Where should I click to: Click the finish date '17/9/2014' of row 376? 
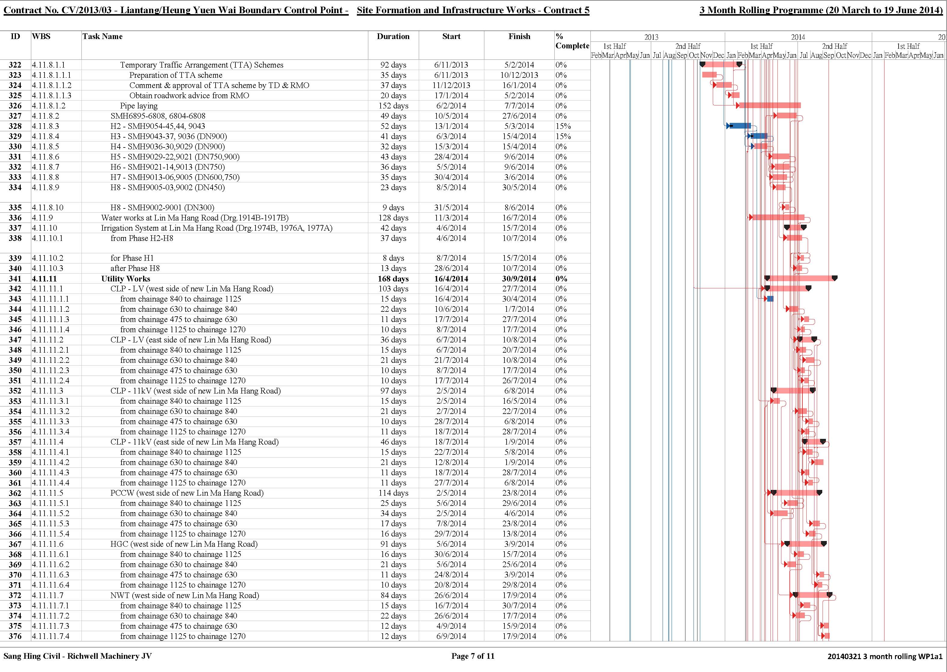pos(519,637)
